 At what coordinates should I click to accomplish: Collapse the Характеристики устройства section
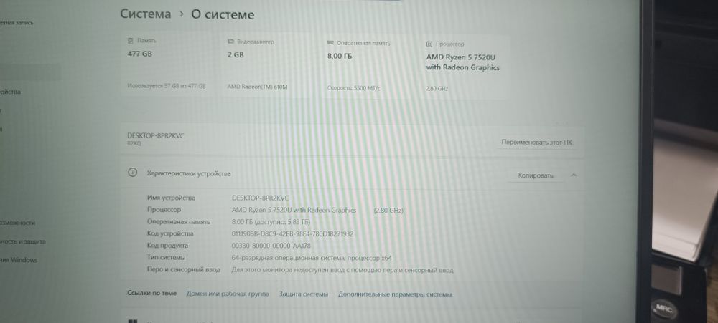(574, 175)
